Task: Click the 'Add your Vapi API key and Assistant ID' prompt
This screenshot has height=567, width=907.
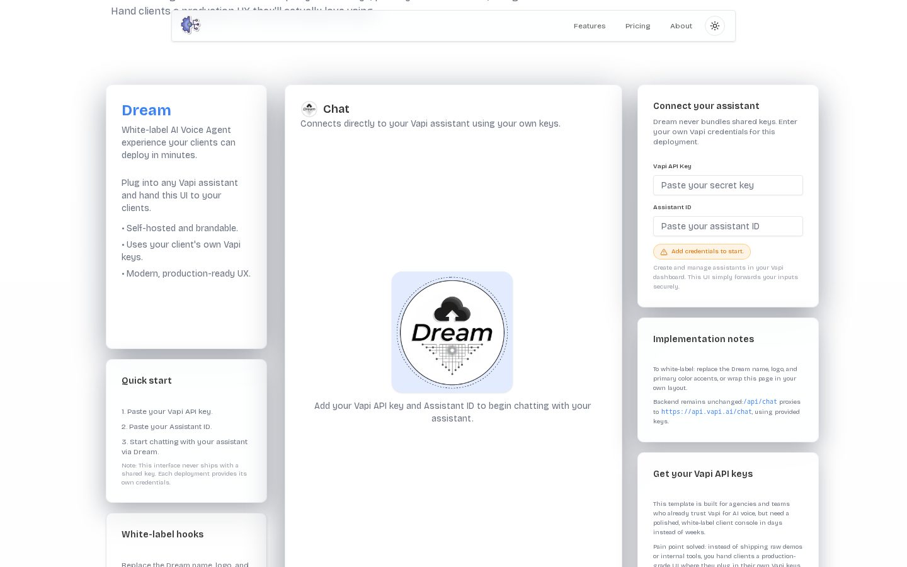Action: tap(452, 412)
